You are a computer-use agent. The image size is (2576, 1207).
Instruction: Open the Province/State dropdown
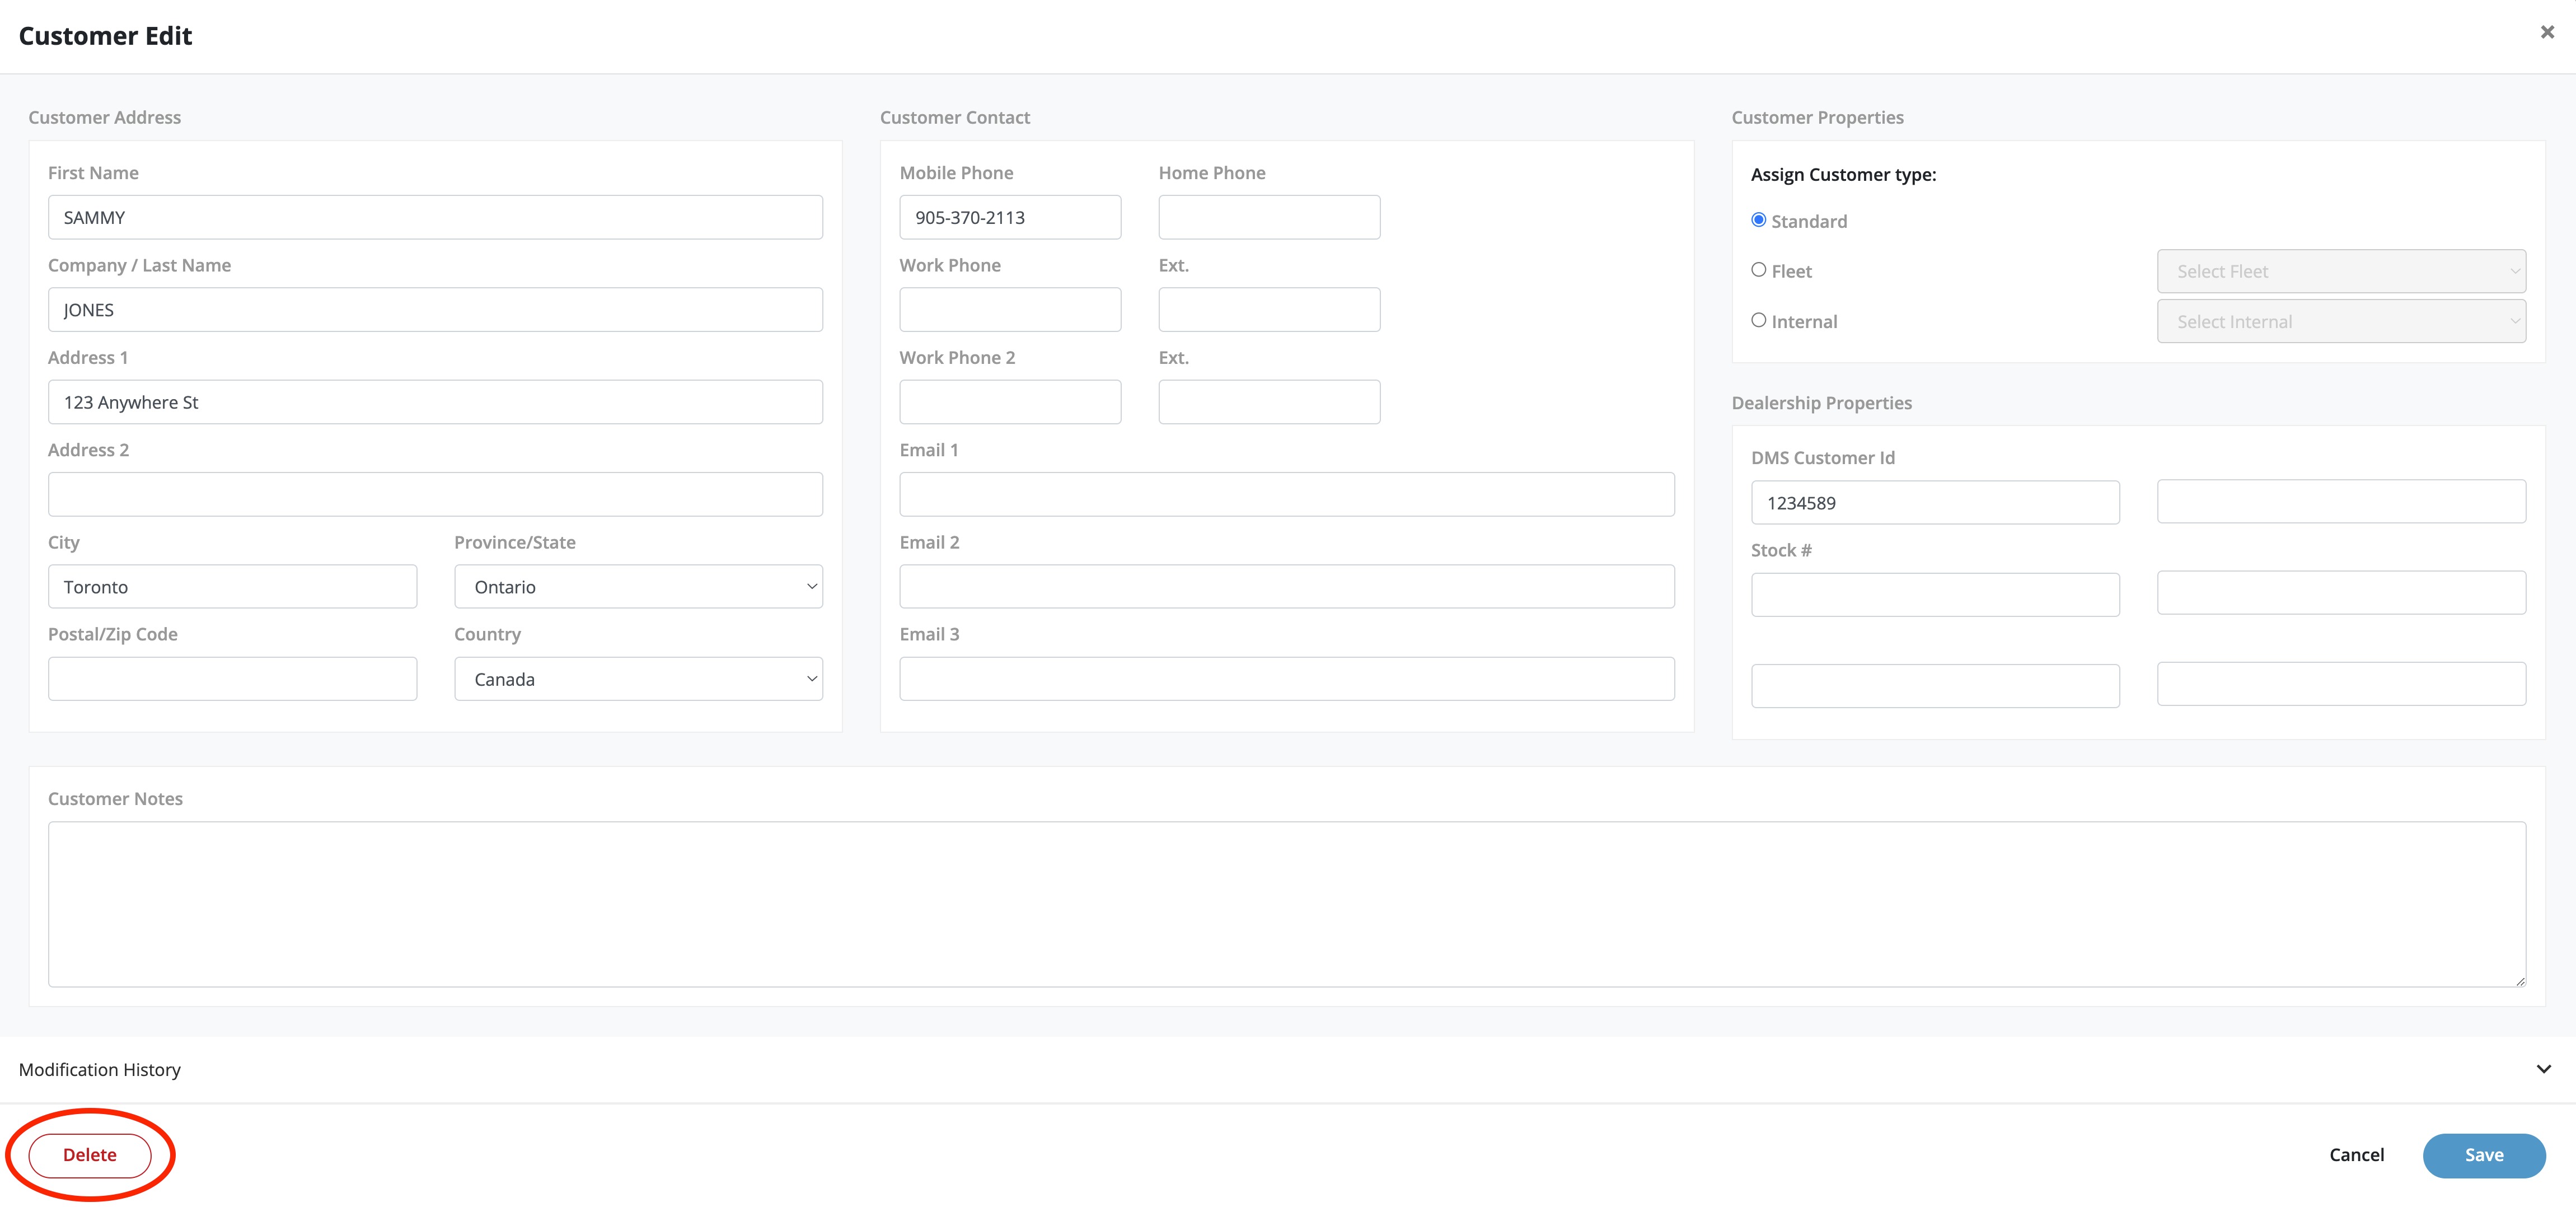638,587
